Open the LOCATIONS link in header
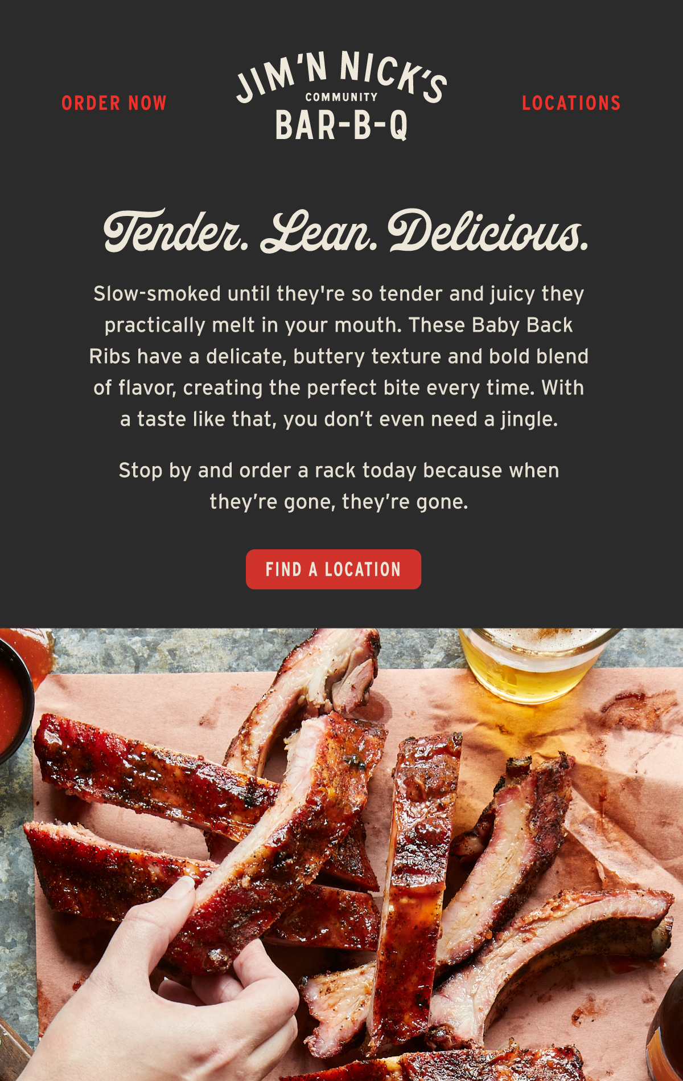The height and width of the screenshot is (1081, 683). pos(571,103)
